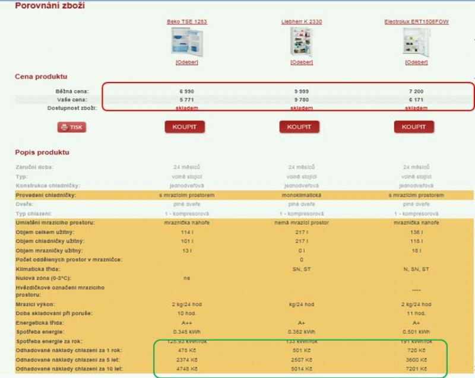Screen dimensions: 475x378
Task: Click the TISK print button
Action: coord(72,127)
